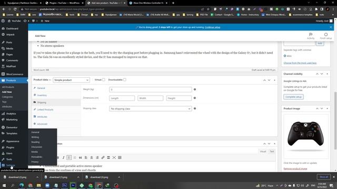Click the help icon next to Dimensions

pos(195,98)
